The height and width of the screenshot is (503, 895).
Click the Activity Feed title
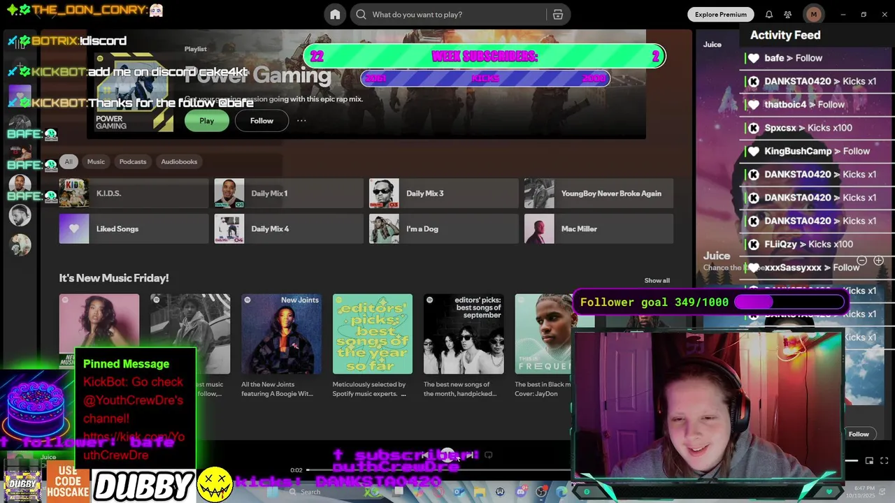tap(785, 35)
